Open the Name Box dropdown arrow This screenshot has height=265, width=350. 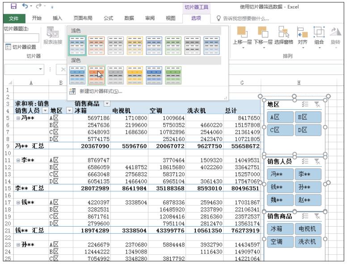pos(40,69)
